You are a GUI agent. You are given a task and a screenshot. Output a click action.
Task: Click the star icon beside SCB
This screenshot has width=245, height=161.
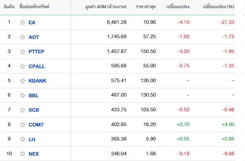(x=23, y=110)
